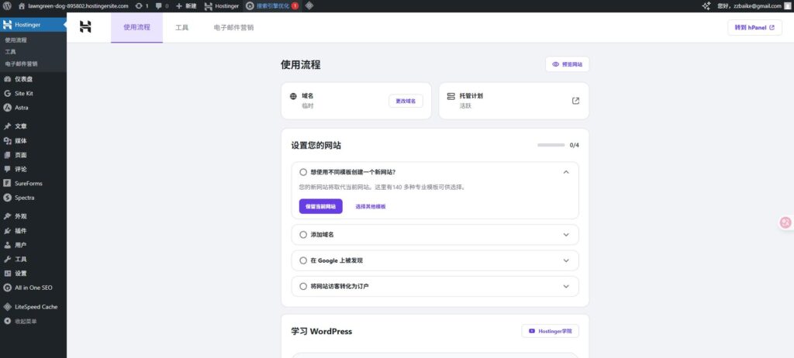
Task: Open Spectra in sidebar
Action: point(33,198)
